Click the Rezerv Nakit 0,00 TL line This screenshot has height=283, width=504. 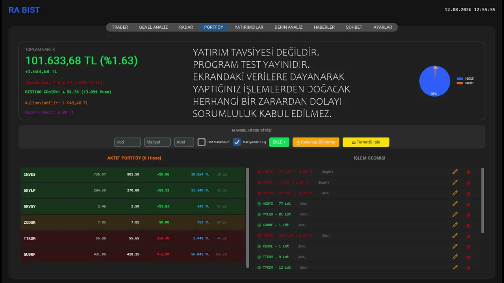50,112
